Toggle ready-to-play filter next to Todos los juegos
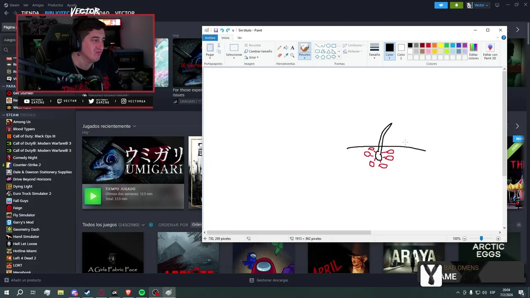The image size is (530, 298). pos(151,225)
